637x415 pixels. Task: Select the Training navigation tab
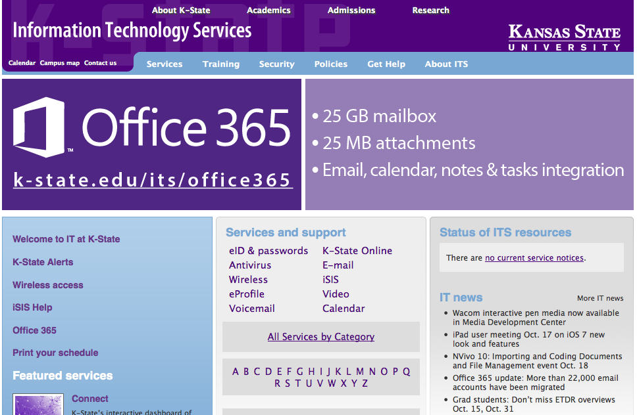coord(221,64)
